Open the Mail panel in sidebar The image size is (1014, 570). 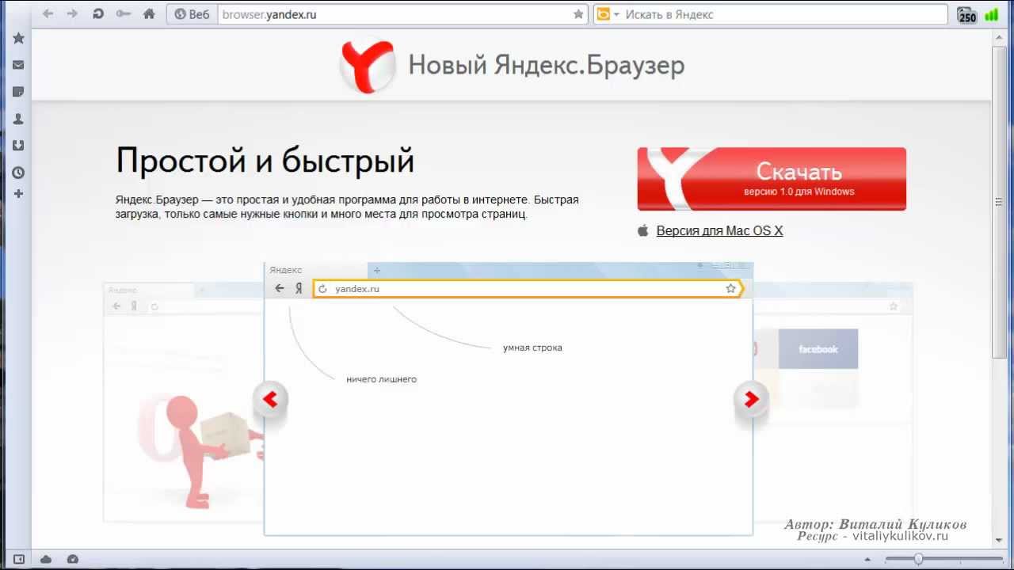(18, 65)
